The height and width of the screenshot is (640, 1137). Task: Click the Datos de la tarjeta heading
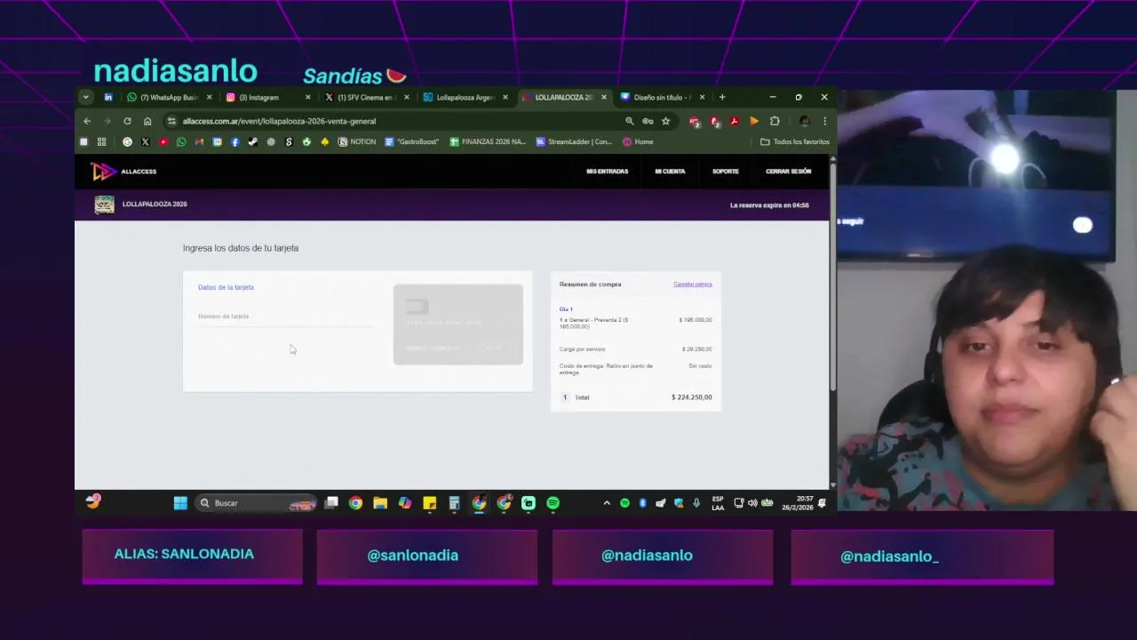226,287
